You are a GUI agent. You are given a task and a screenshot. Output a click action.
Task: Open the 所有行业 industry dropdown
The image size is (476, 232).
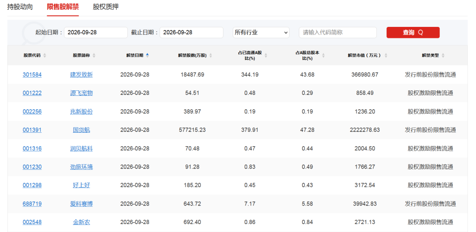click(261, 33)
